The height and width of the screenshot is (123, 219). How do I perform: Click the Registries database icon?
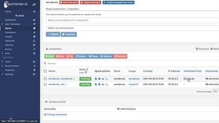(34, 70)
